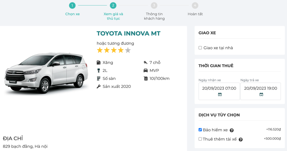This screenshot has width=287, height=151.
Task: Click the gearshift icon next to Số sàn
Action: click(99, 79)
